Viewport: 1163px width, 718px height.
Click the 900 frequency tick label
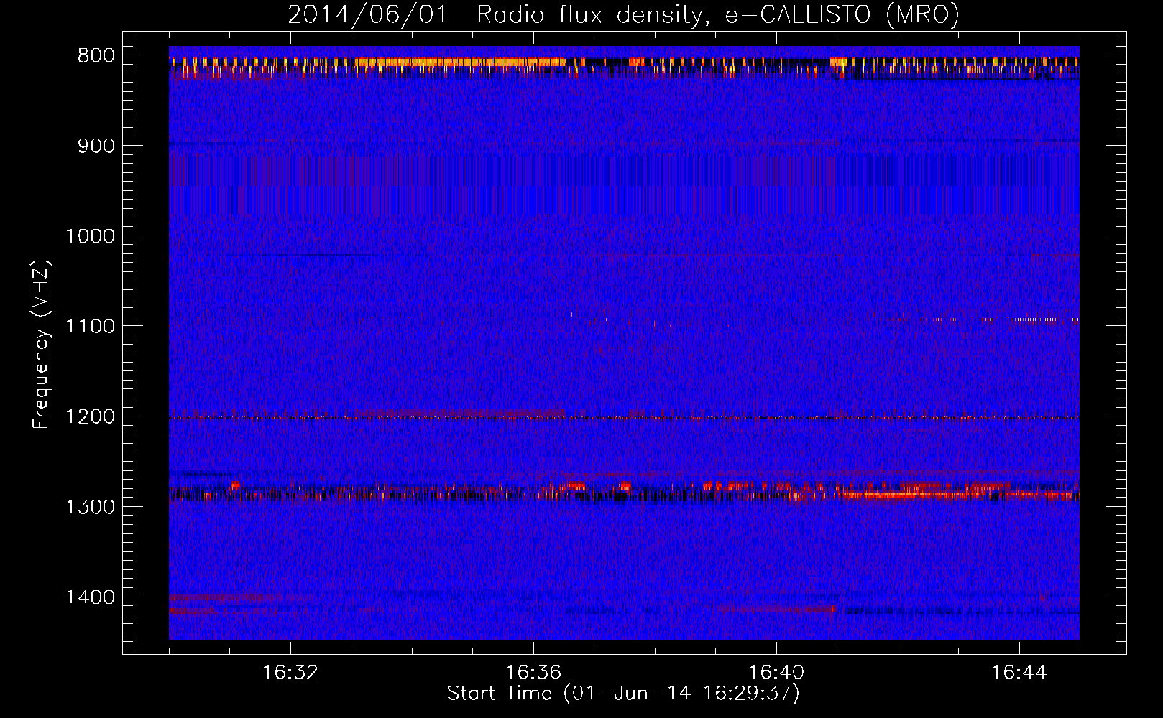96,146
